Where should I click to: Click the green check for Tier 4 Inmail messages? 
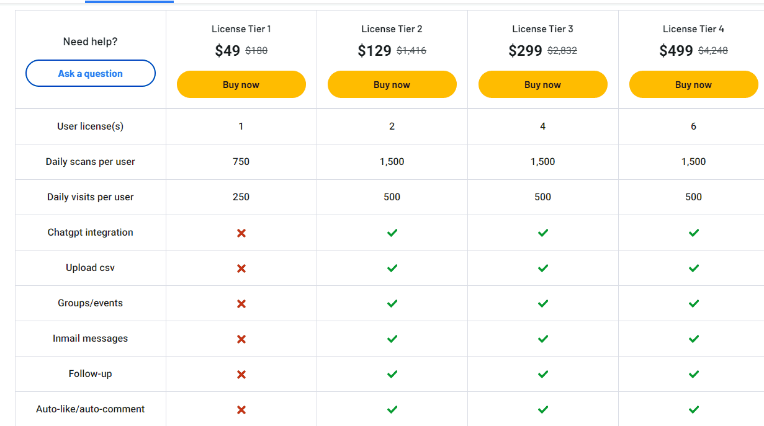(693, 339)
